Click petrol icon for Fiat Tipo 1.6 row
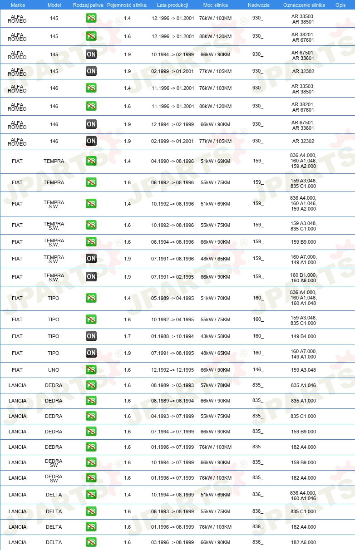The image size is (355, 550). pyautogui.click(x=91, y=319)
